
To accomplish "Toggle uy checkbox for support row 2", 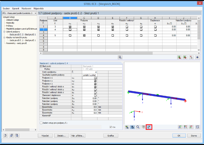I will point(84,29).
